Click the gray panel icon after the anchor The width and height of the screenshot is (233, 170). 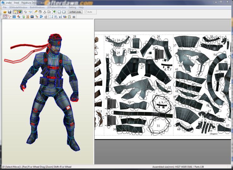pyautogui.click(x=49, y=12)
